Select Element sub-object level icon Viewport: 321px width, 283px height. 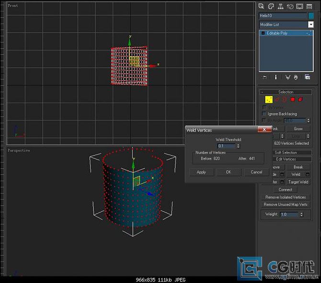point(300,99)
